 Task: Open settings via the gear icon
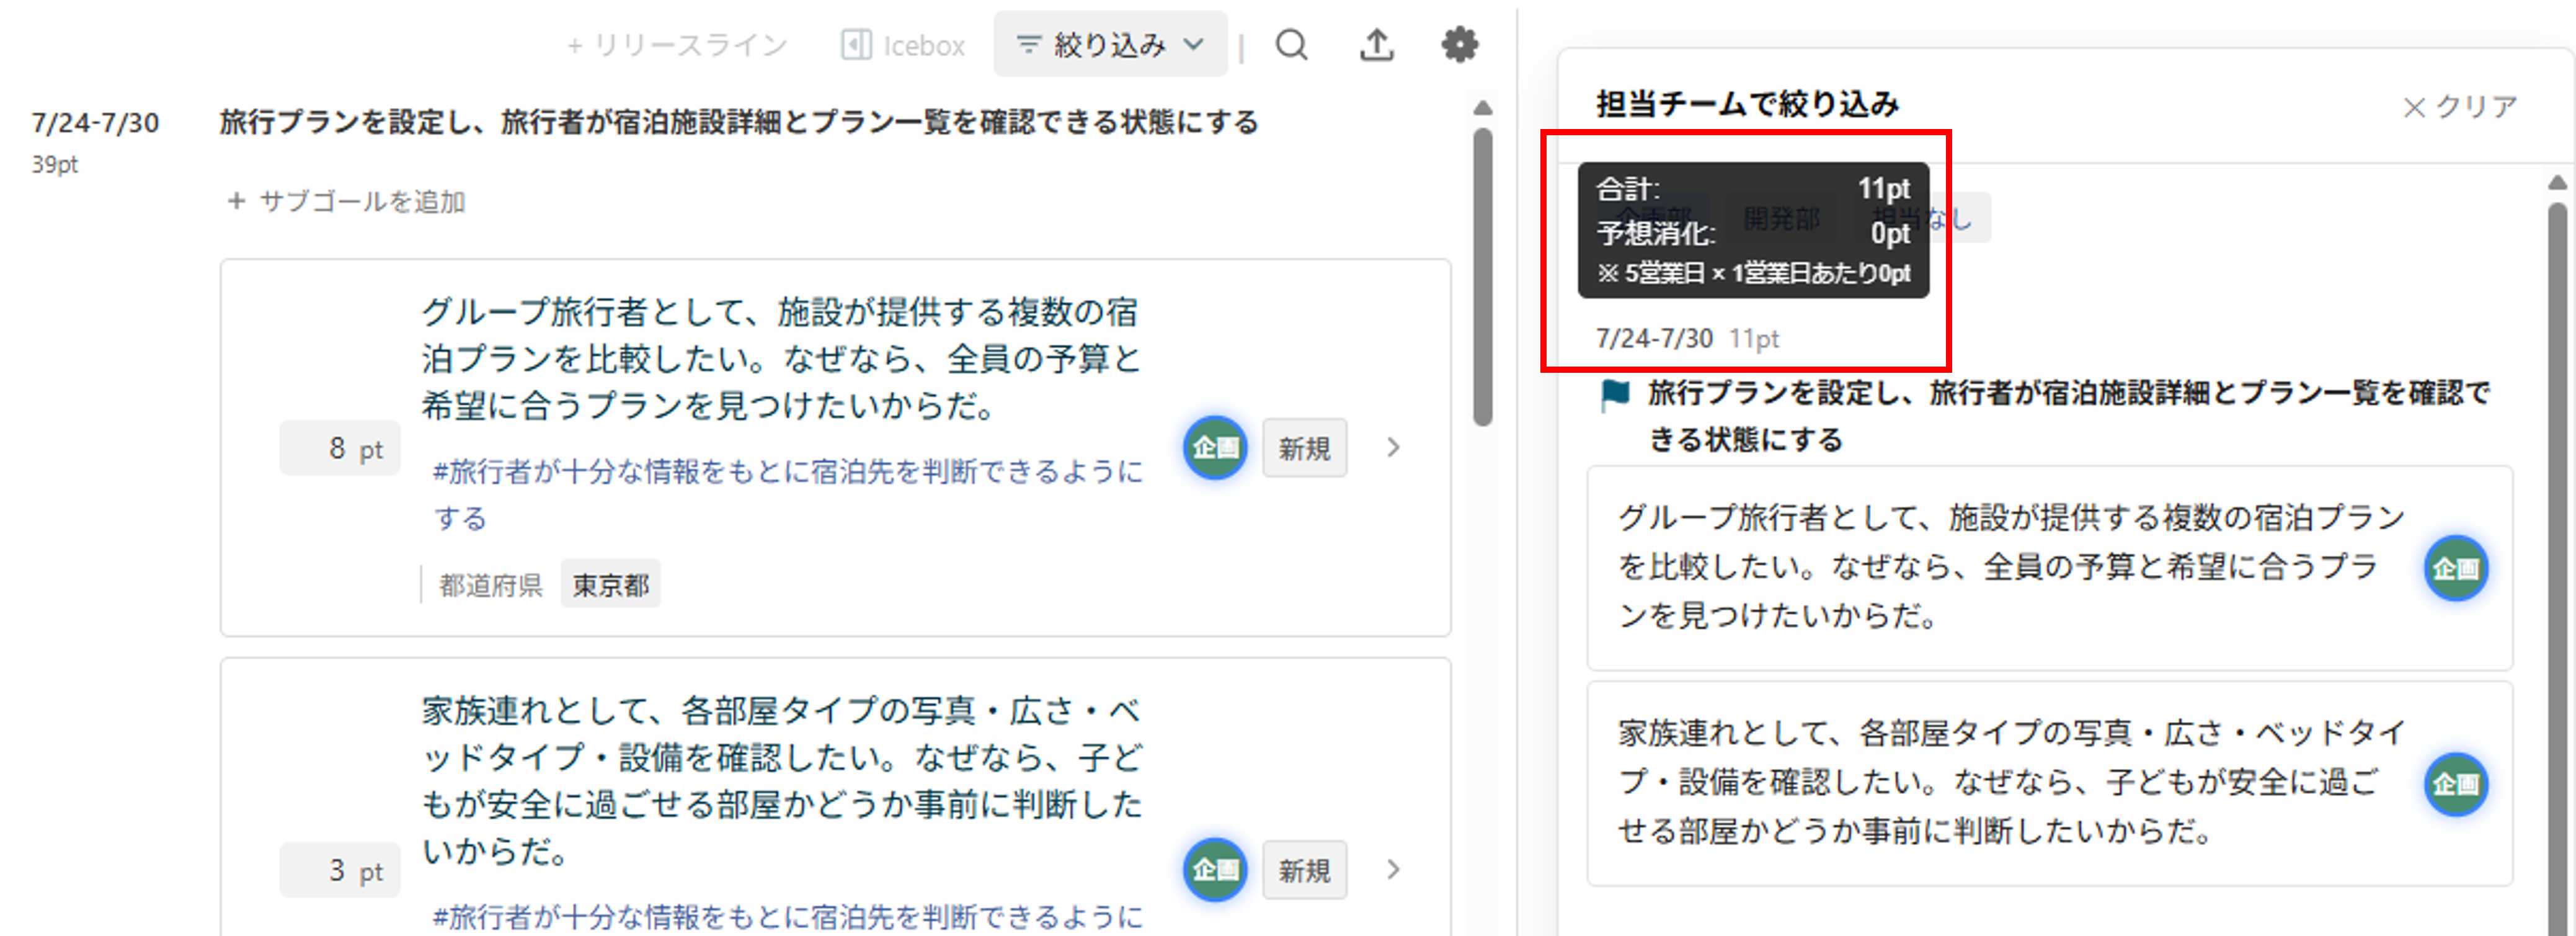coord(1460,45)
